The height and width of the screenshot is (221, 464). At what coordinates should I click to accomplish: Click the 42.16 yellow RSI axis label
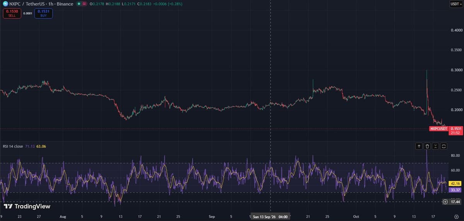[x=455, y=183]
